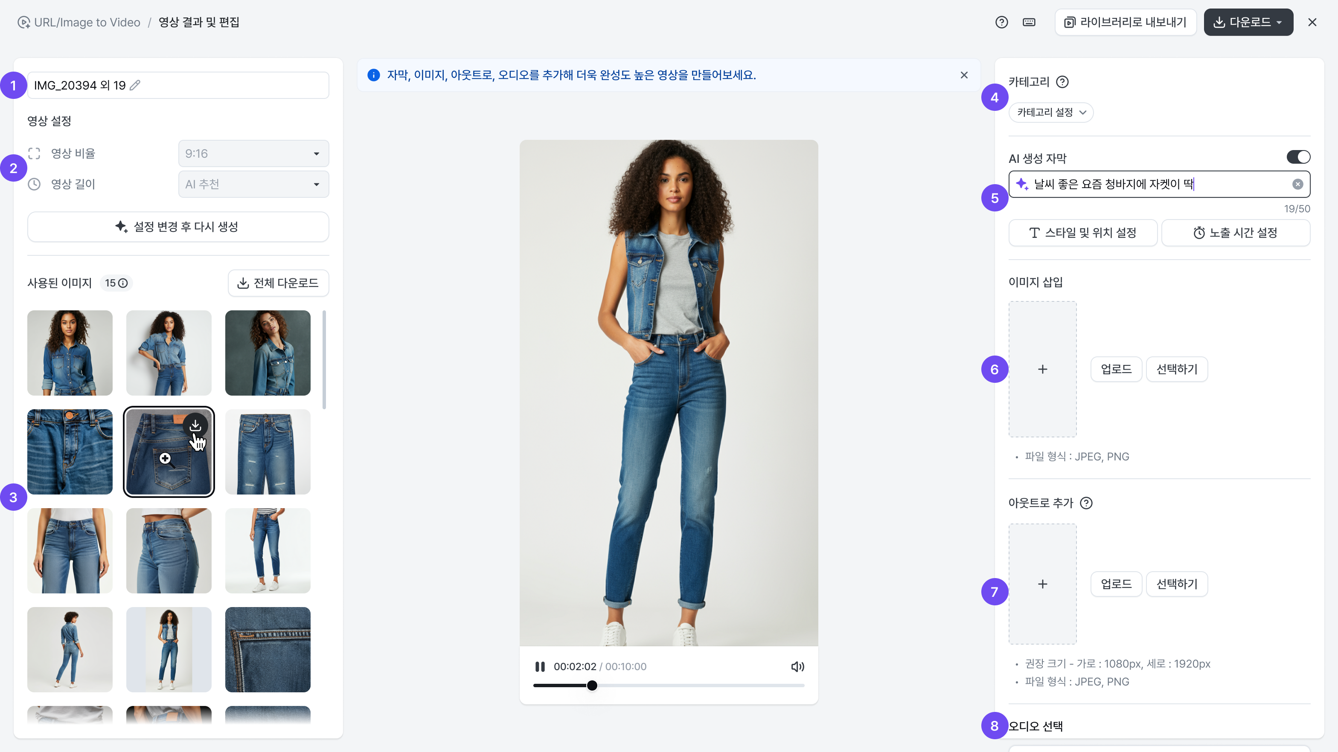Viewport: 1338px width, 752px height.
Task: Open 스타일 및 위치 설정
Action: [x=1083, y=233]
